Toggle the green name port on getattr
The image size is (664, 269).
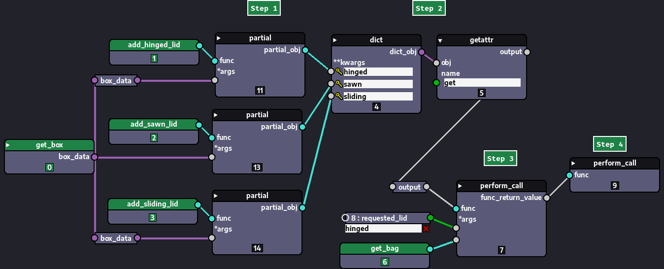436,83
